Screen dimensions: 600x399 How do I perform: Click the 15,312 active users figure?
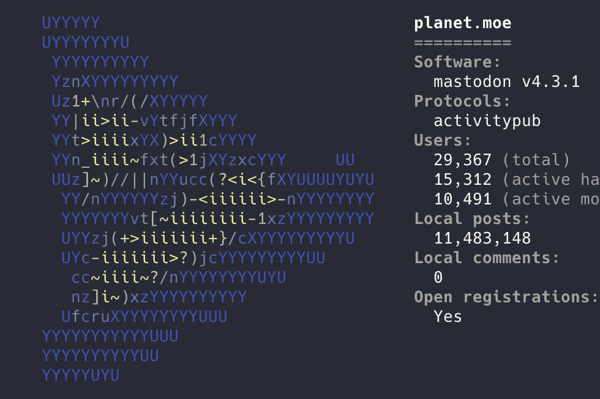[463, 179]
